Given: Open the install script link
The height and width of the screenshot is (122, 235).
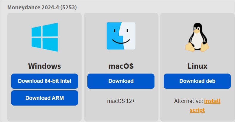Looking at the screenshot, I should click(212, 101).
